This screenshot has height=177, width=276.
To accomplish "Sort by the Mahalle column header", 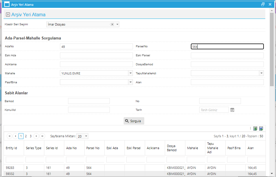I will (193, 148).
